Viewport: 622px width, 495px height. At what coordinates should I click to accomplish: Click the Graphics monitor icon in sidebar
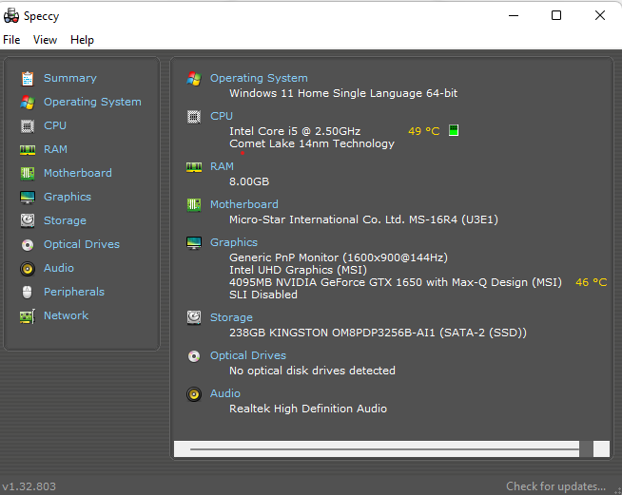27,197
